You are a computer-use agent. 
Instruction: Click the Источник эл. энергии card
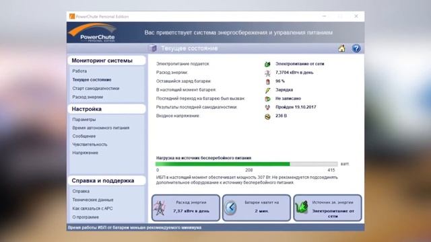327,208
